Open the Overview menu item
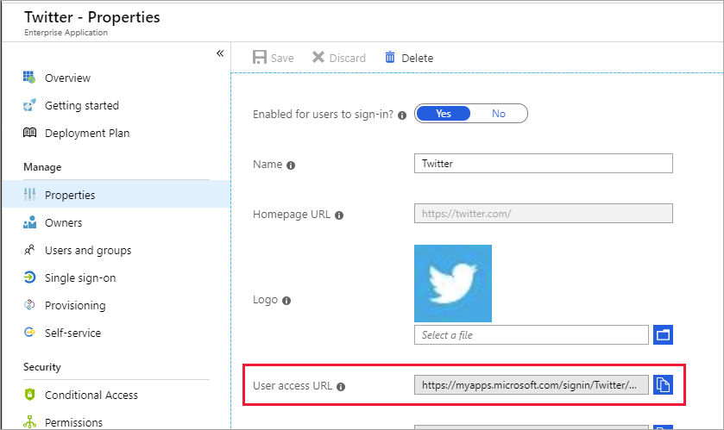Image resolution: width=724 pixels, height=430 pixels. tap(67, 78)
